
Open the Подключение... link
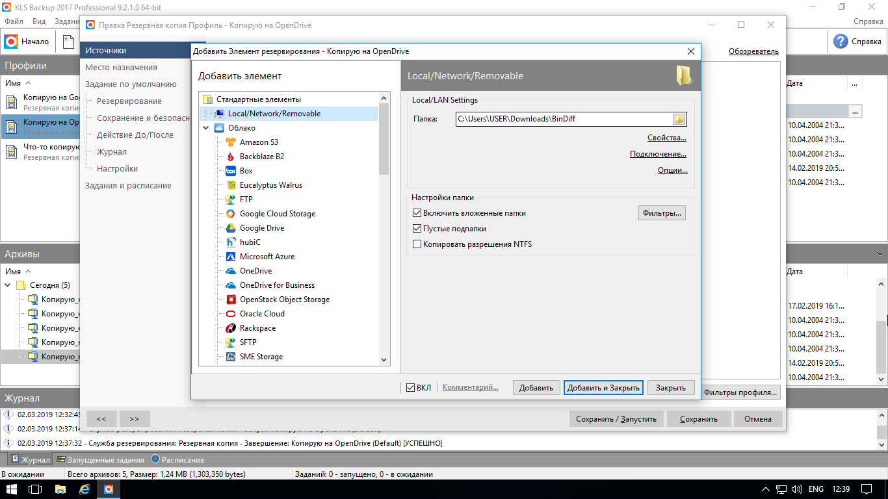tap(658, 155)
